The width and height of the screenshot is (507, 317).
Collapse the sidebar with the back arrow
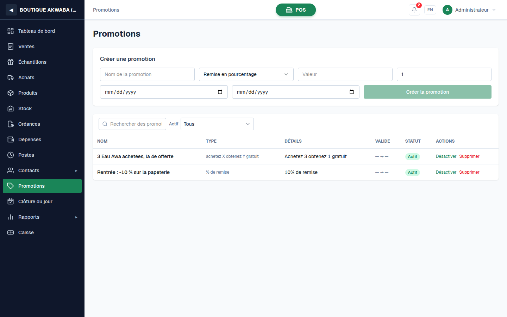[x=11, y=10]
